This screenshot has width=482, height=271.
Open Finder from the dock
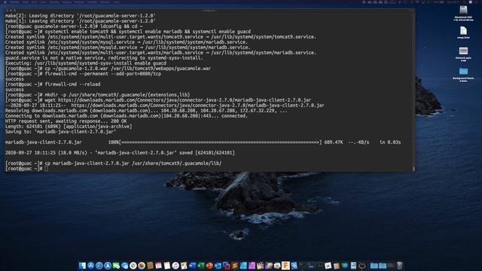point(82,266)
